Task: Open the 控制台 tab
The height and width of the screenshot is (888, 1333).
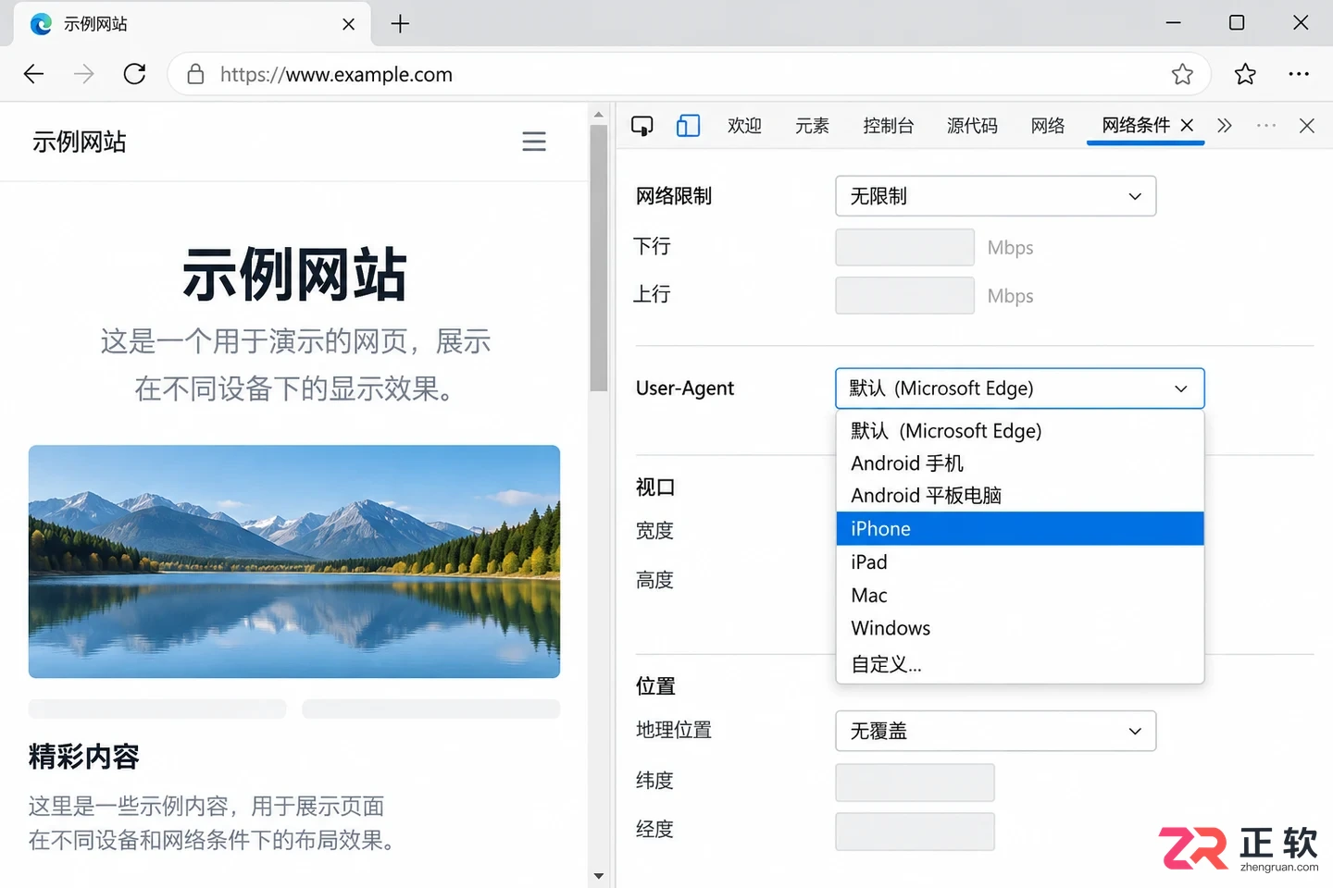Action: pyautogui.click(x=888, y=126)
